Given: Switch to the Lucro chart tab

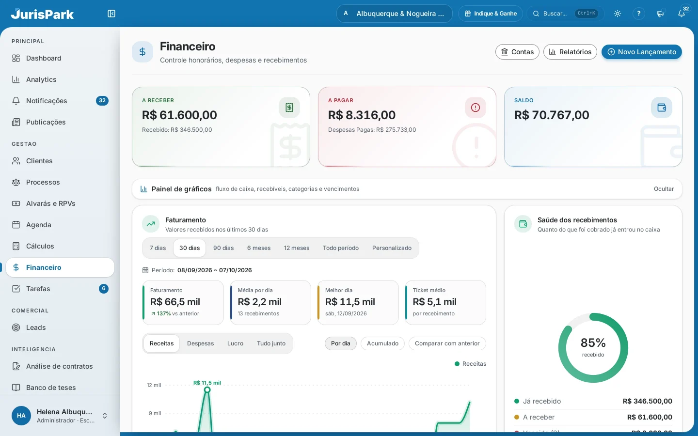Looking at the screenshot, I should pyautogui.click(x=235, y=343).
